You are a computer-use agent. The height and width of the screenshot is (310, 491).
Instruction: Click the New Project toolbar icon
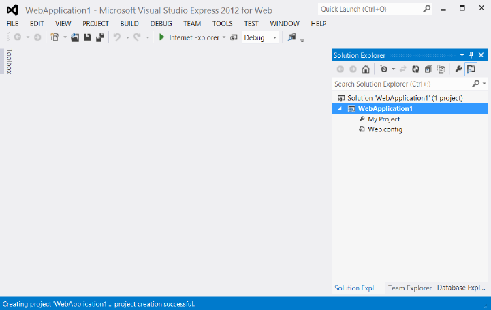coord(55,37)
